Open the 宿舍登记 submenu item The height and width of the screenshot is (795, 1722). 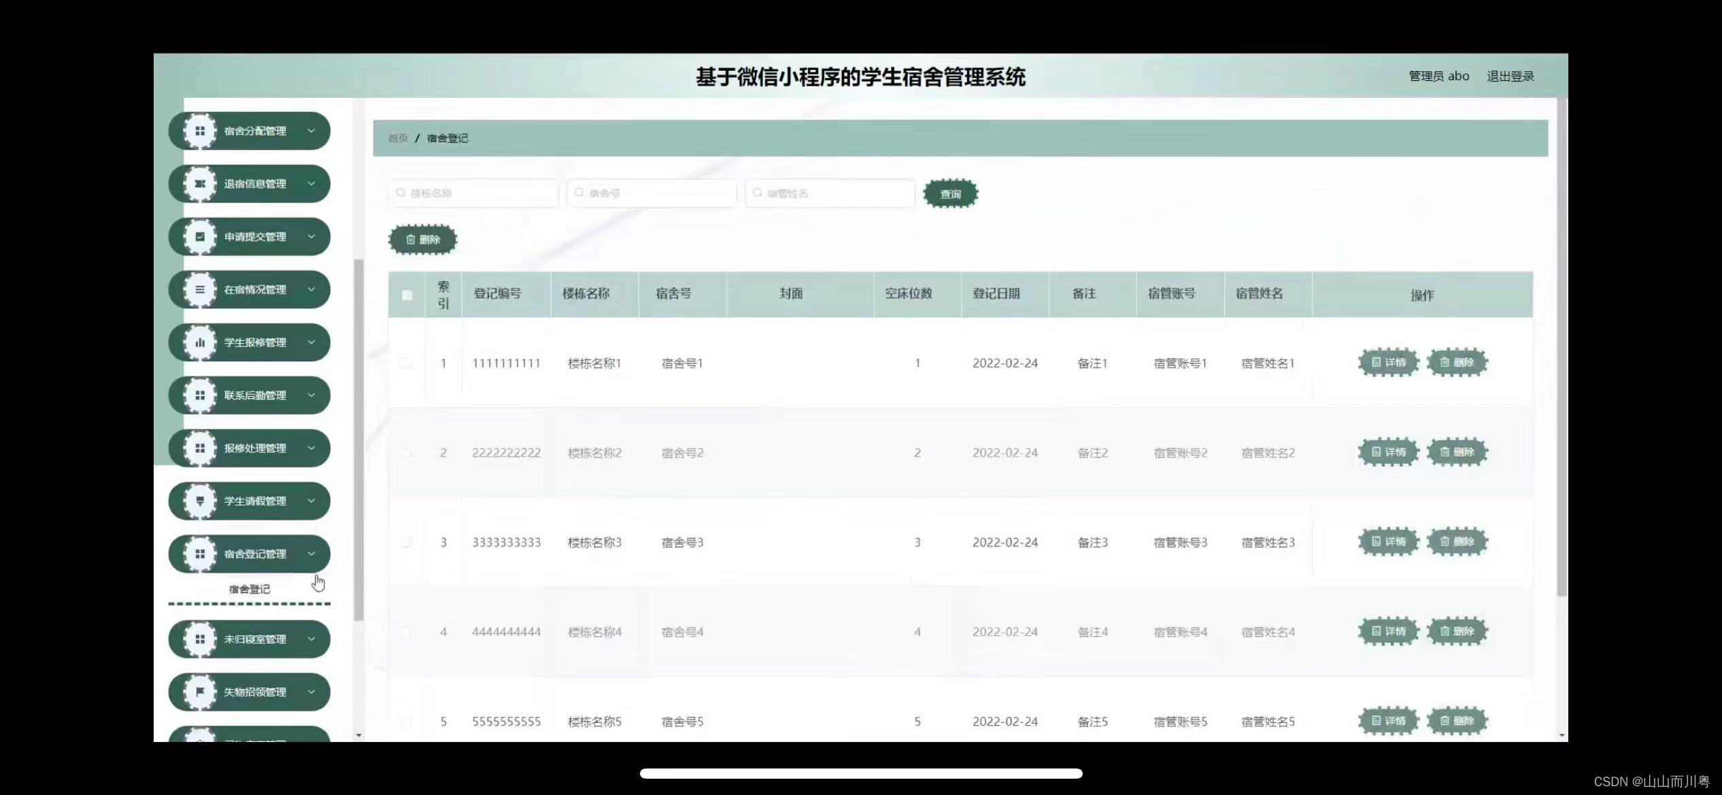coord(249,589)
